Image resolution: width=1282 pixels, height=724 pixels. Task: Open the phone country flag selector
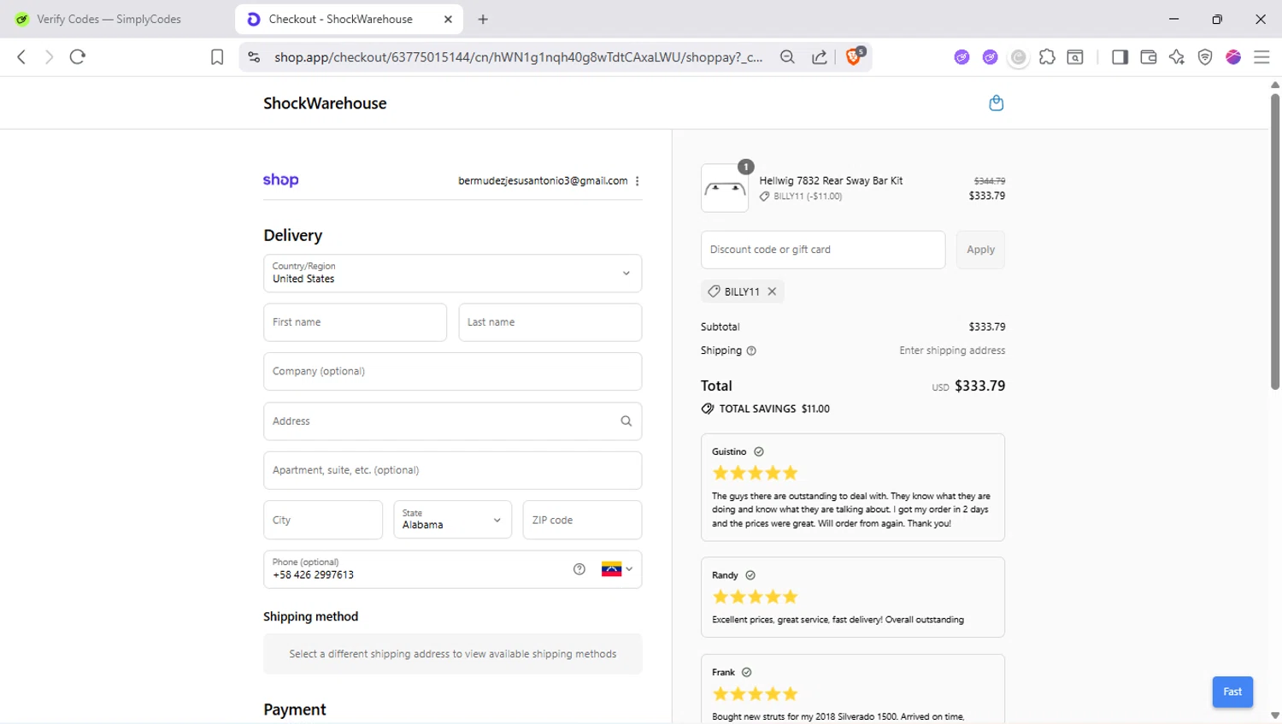(617, 569)
